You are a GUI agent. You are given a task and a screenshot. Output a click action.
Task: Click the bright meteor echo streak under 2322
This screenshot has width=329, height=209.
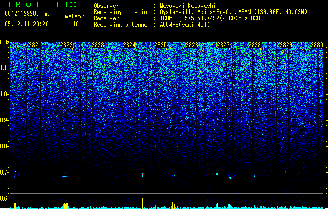pyautogui.click(x=65, y=177)
